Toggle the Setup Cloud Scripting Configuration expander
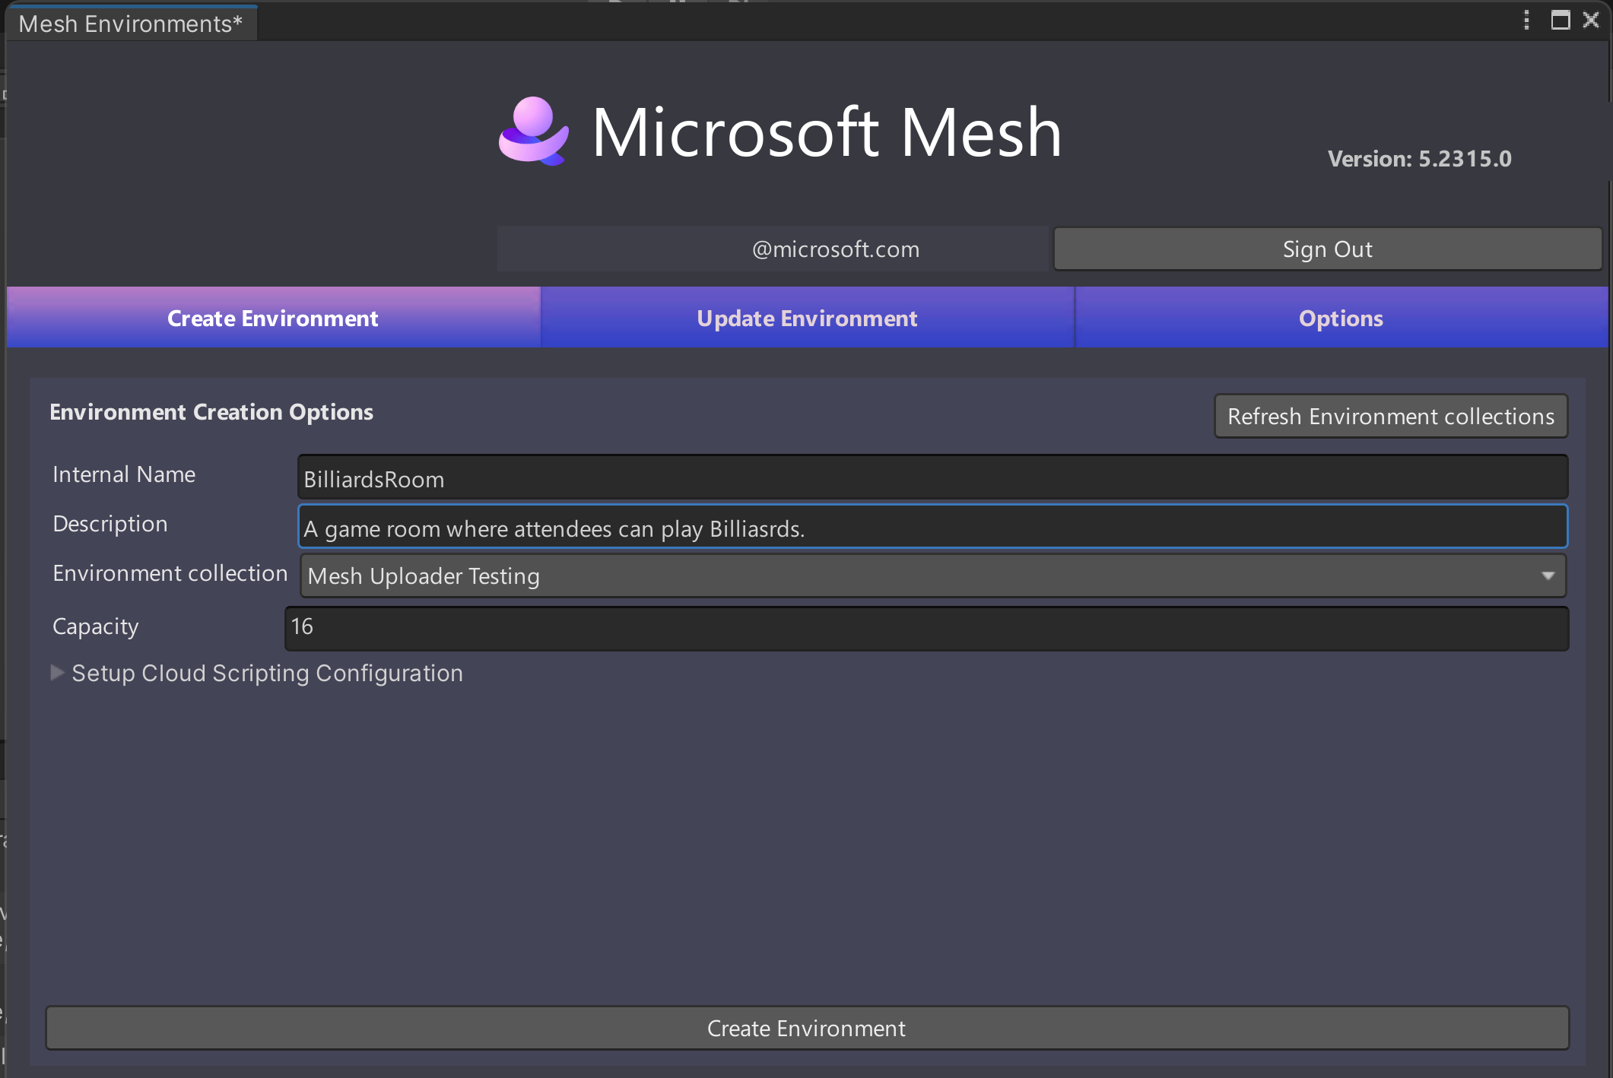The height and width of the screenshot is (1078, 1613). click(56, 671)
